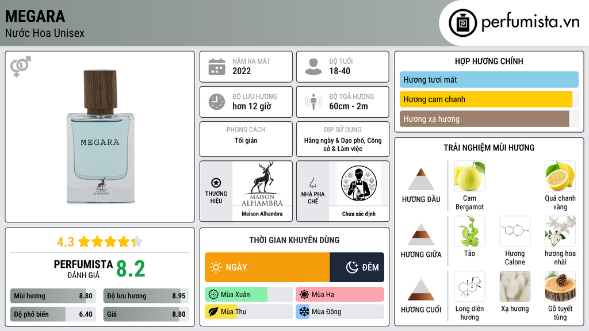Click the perfumista.vn site name text
This screenshot has width=589, height=331.
click(530, 22)
